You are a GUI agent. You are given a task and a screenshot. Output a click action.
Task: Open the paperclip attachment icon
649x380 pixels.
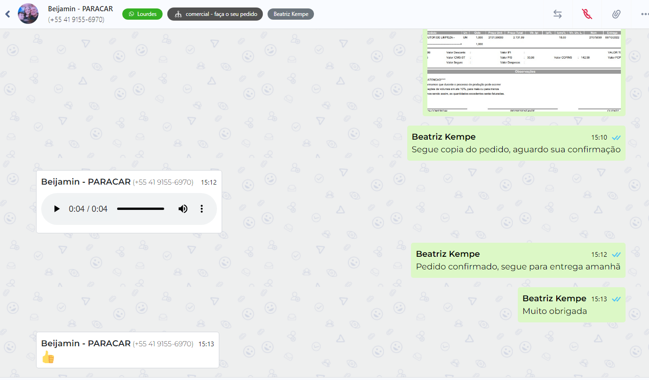616,14
